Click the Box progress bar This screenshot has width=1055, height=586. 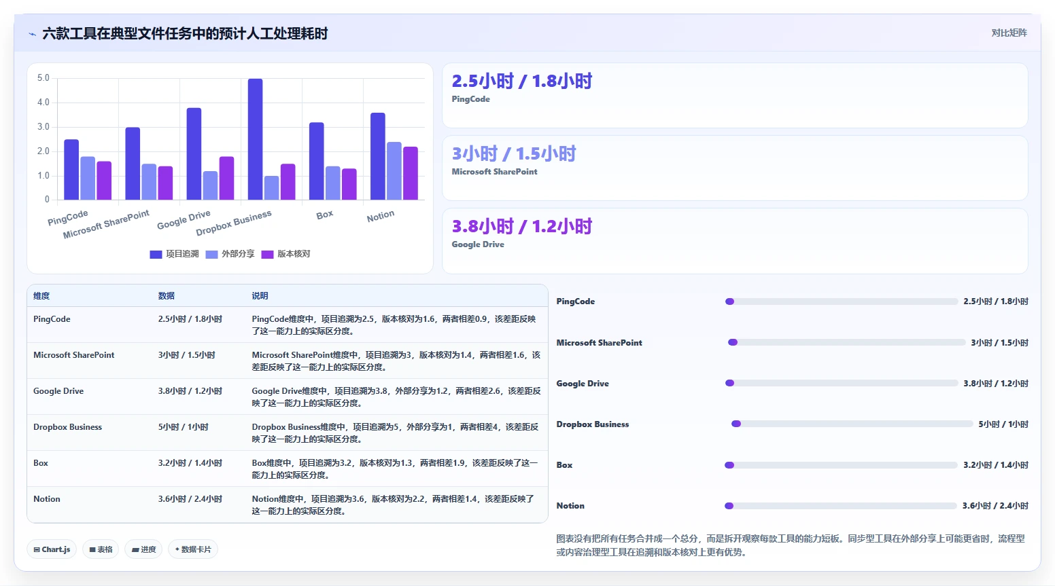tap(842, 465)
